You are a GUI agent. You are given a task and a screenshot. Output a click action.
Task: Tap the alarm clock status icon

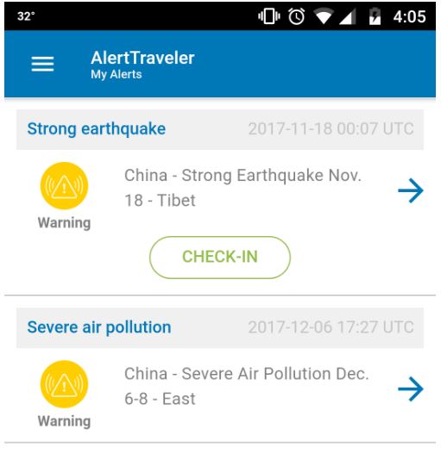tap(296, 16)
